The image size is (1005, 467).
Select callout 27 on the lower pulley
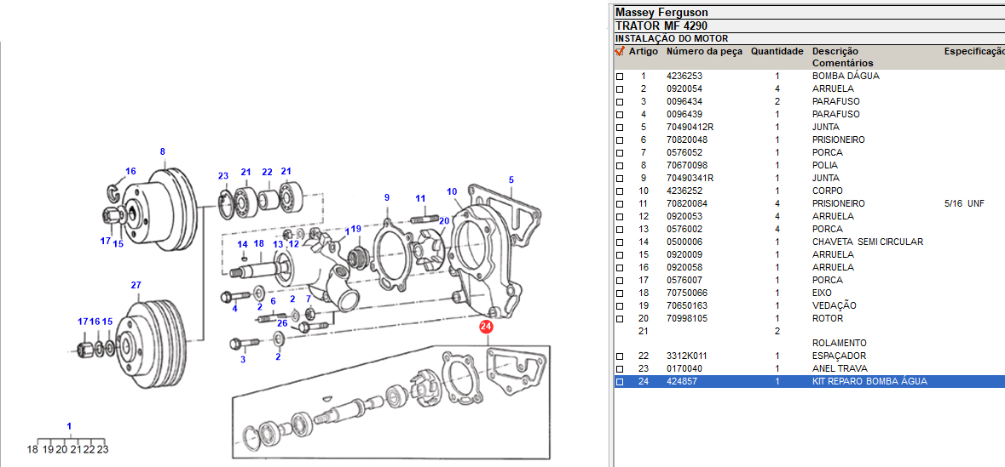point(136,285)
